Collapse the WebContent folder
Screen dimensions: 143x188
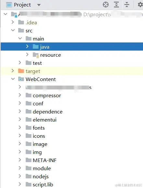[x=13, y=79]
